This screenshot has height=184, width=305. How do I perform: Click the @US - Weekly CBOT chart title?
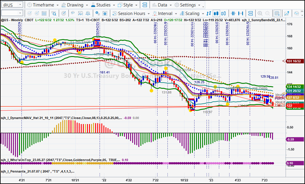(17, 20)
